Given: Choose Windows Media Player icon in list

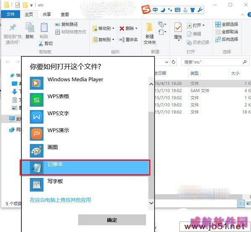Looking at the screenshot, I should click(x=36, y=83).
